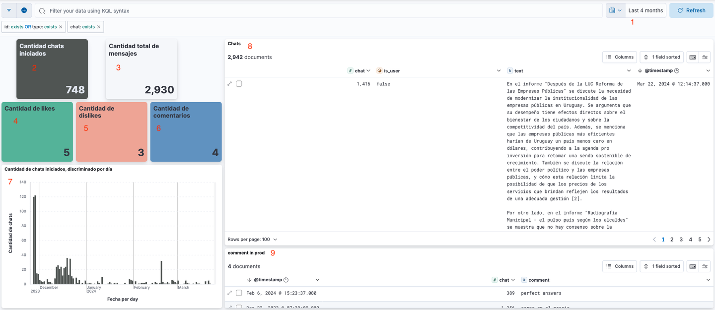Go to page 3 of Chats results
Screen dimensions: 715x310
pyautogui.click(x=681, y=239)
